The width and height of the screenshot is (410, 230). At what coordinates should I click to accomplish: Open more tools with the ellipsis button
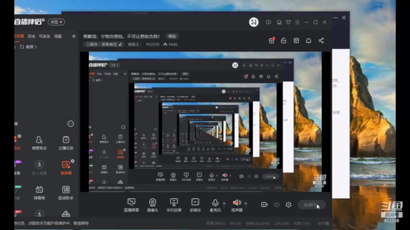coord(71,124)
